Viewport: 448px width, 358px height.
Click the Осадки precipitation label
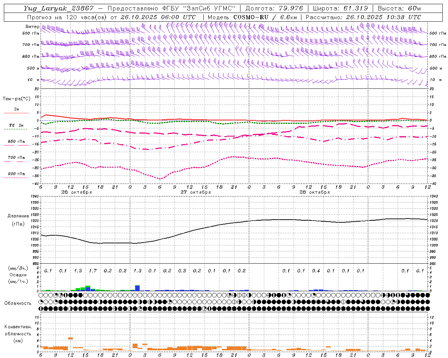(x=18, y=275)
